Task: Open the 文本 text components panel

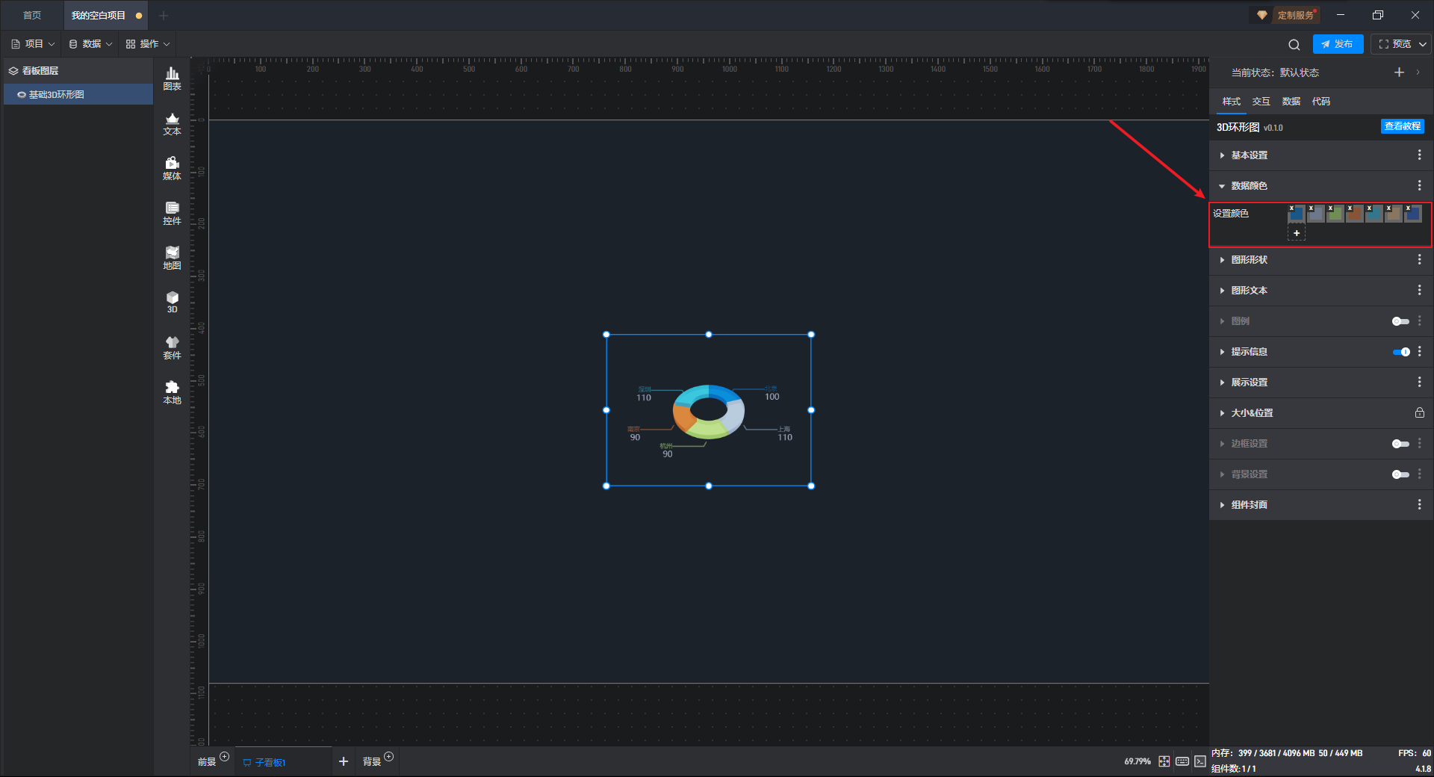Action: [172, 123]
